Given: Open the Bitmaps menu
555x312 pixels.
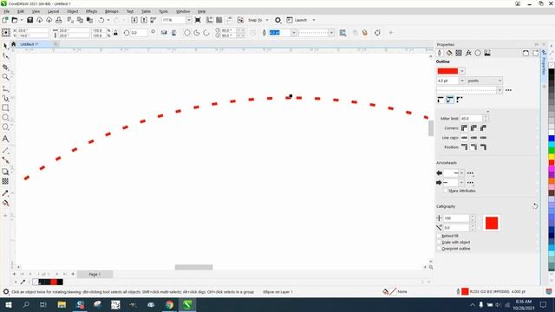Looking at the screenshot, I should [x=112, y=11].
